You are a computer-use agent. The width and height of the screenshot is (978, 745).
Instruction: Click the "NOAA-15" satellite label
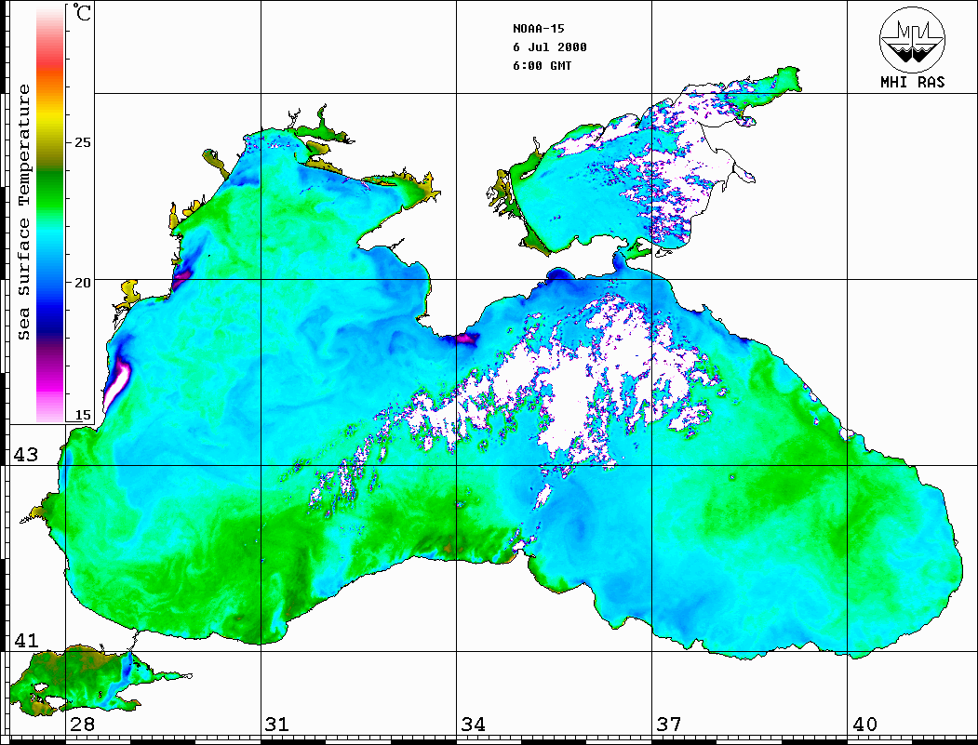pos(538,29)
